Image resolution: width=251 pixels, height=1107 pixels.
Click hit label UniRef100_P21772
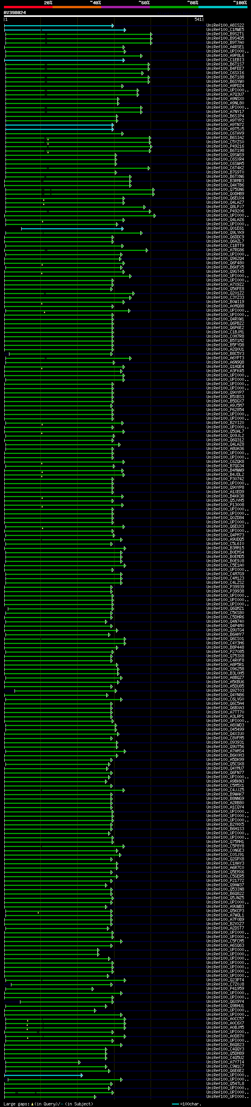[x=225, y=880]
